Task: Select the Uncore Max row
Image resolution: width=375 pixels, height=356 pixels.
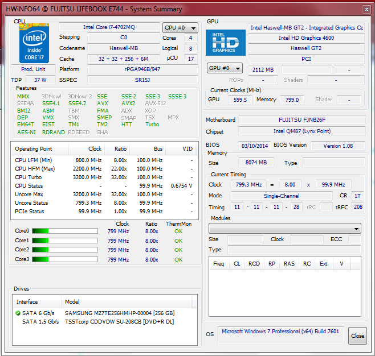Action: [x=104, y=194]
